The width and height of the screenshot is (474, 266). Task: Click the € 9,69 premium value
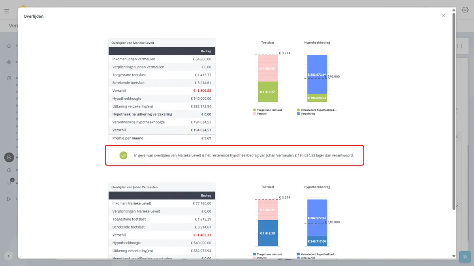pyautogui.click(x=206, y=138)
